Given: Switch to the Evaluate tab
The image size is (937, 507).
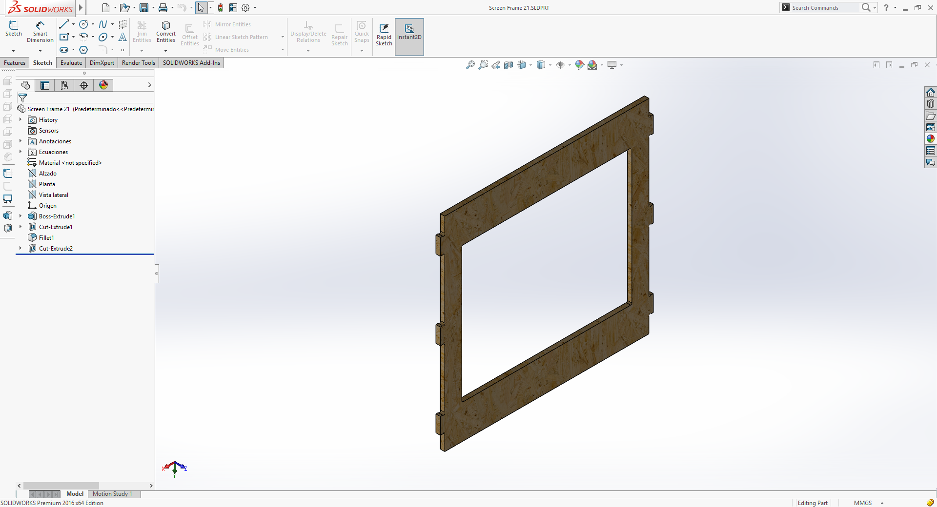Looking at the screenshot, I should 71,63.
